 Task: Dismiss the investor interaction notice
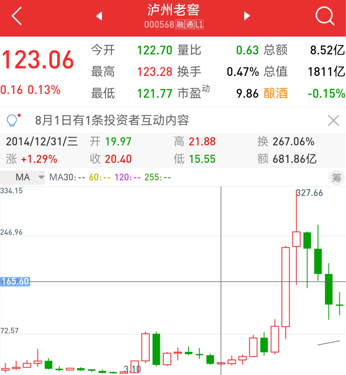coord(334,120)
